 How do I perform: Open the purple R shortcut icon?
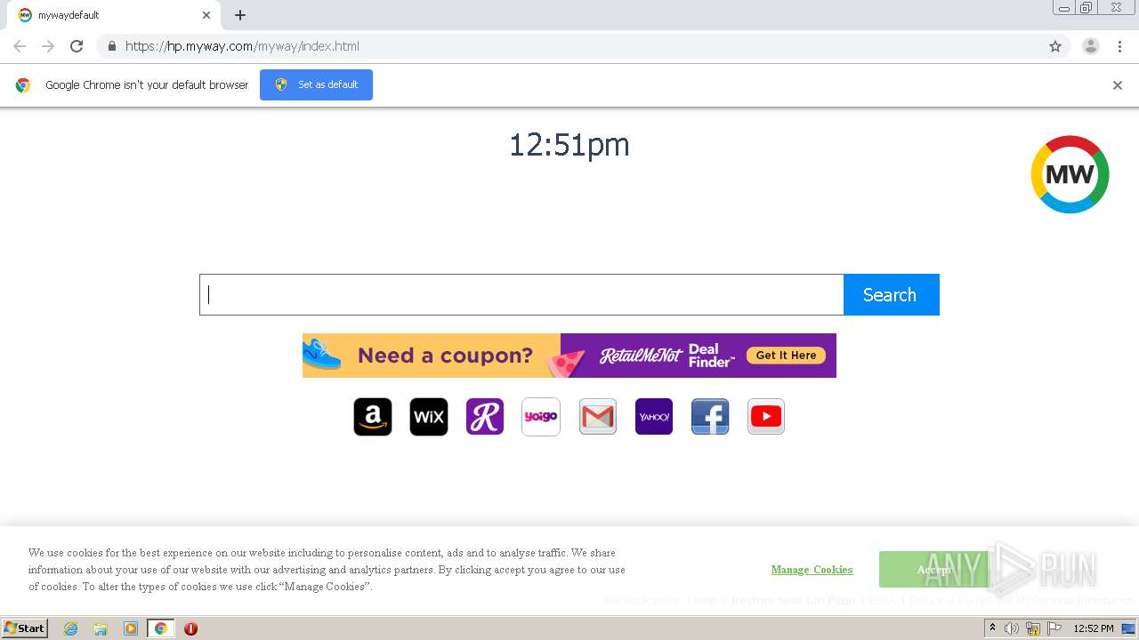tap(485, 417)
